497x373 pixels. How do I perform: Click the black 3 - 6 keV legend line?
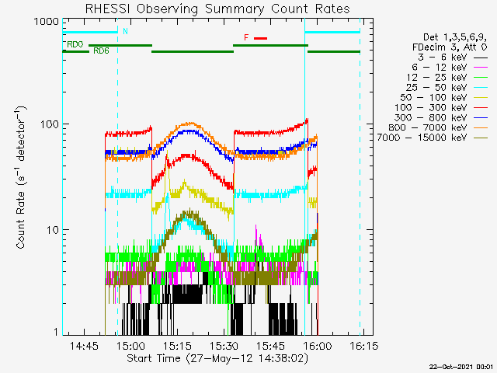pyautogui.click(x=481, y=58)
